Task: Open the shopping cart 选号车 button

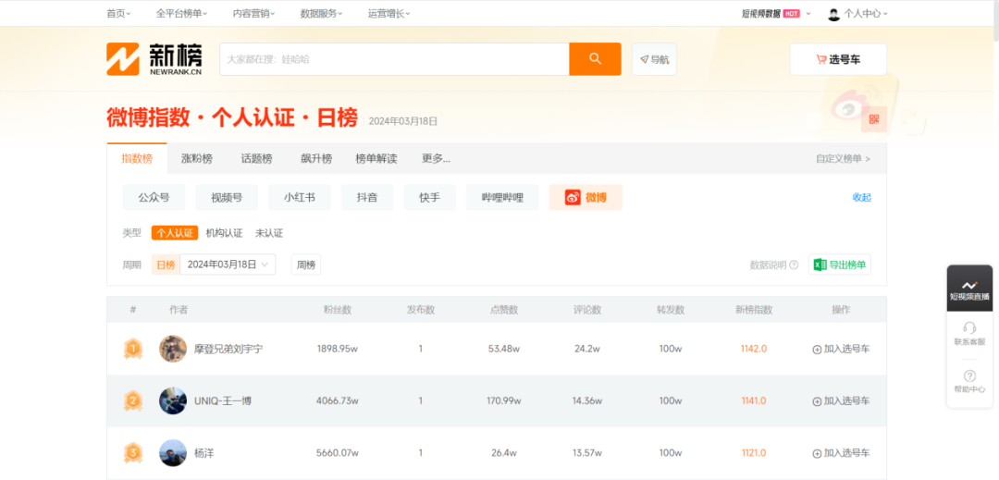Action: pos(838,59)
